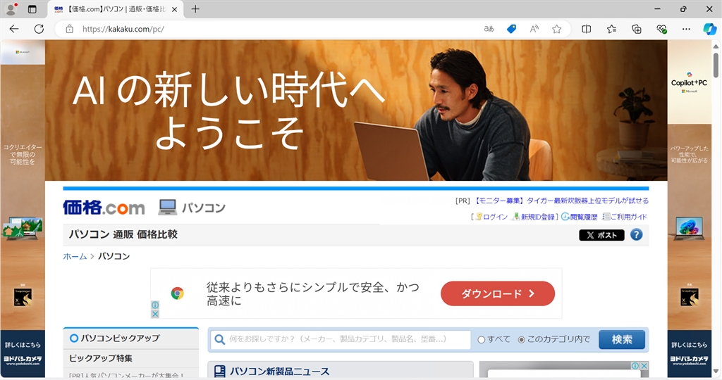
Task: Click right ad's 詳しくはこちら ヨドバシカメラ
Action: click(x=690, y=353)
